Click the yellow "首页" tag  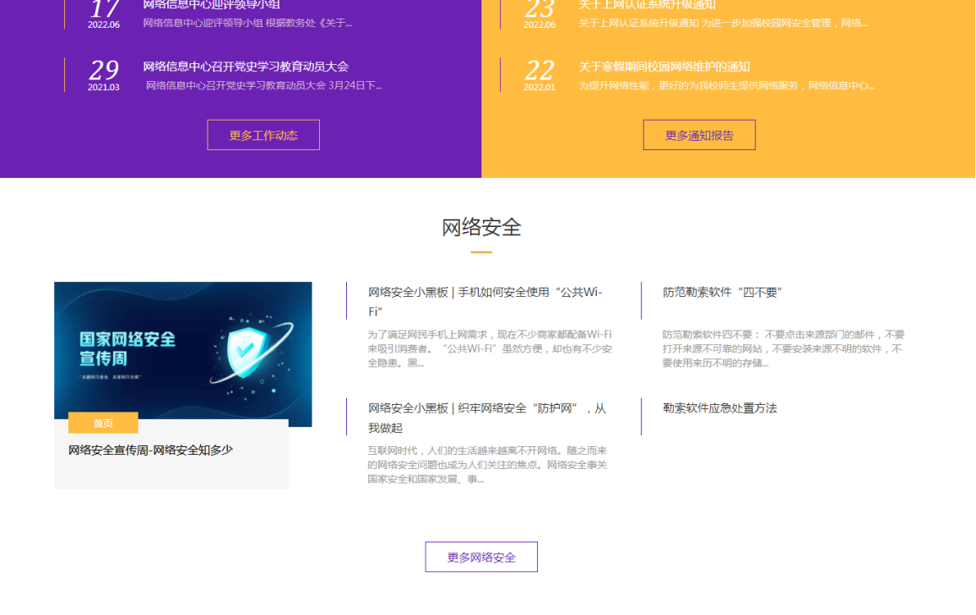click(x=103, y=423)
